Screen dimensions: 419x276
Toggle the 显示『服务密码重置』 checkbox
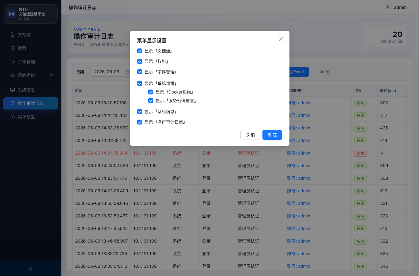point(151,101)
